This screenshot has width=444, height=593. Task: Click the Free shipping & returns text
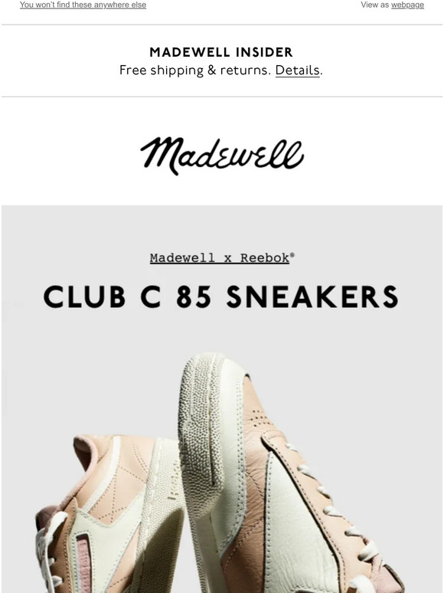[x=195, y=70]
